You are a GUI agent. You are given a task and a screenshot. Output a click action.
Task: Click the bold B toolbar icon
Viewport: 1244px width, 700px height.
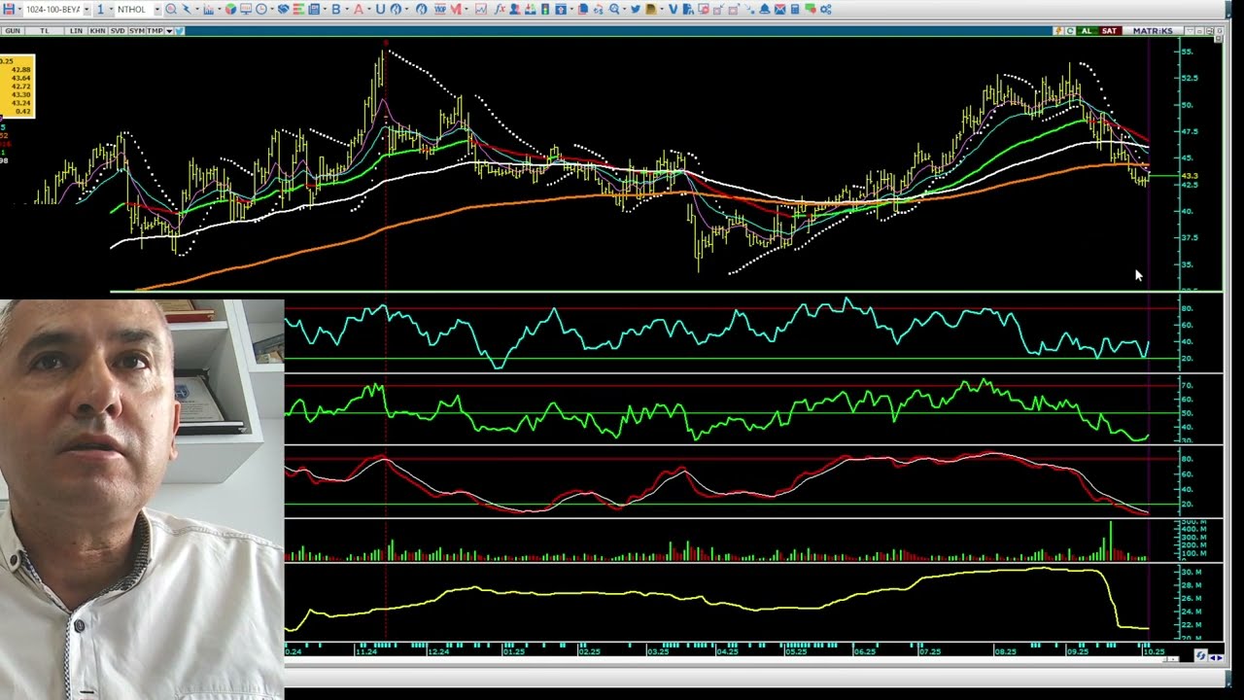(x=336, y=9)
